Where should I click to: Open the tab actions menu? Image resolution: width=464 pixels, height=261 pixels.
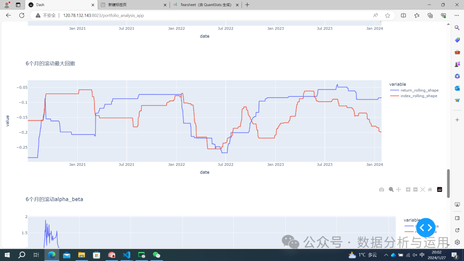coord(18,5)
